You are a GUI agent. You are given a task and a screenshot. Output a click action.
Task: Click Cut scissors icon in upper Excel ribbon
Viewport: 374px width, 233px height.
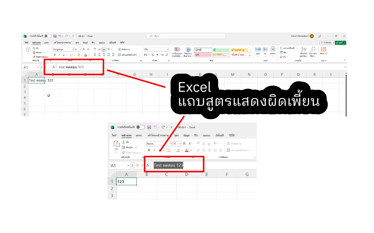click(34, 48)
